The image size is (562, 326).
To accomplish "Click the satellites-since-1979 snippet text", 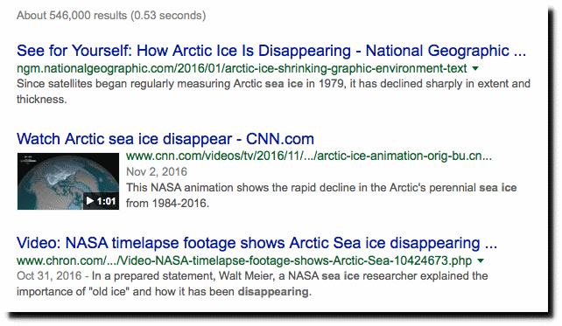I will (273, 91).
